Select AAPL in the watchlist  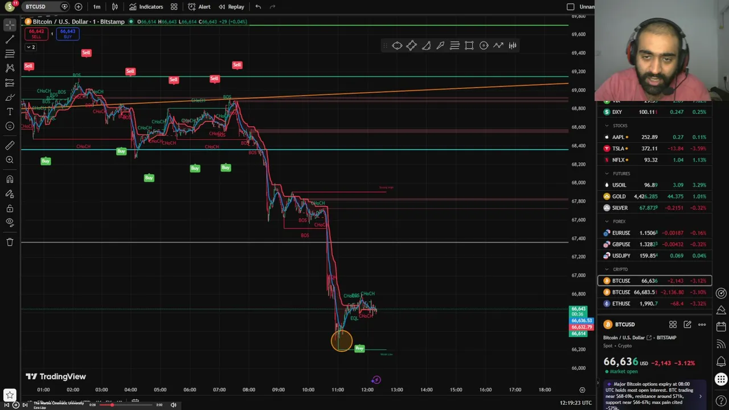654,137
